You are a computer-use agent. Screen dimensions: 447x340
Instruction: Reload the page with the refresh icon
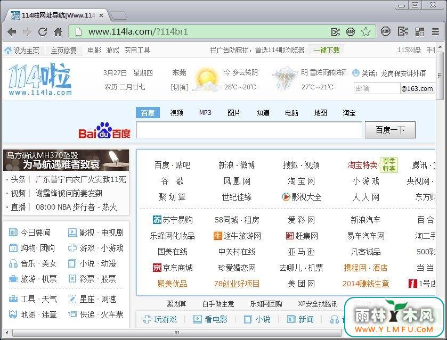tap(43, 32)
